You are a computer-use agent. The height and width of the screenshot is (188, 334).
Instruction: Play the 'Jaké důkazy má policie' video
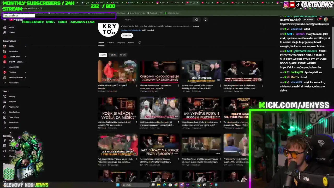[159, 145]
